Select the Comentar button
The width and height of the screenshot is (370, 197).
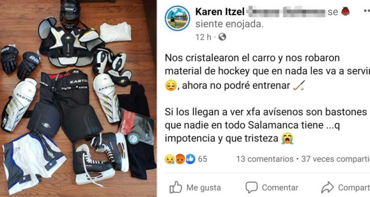[x=272, y=187]
